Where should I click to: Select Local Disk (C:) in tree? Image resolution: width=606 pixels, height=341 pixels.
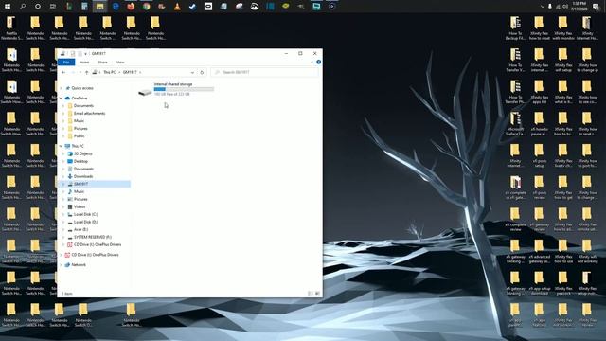point(85,214)
